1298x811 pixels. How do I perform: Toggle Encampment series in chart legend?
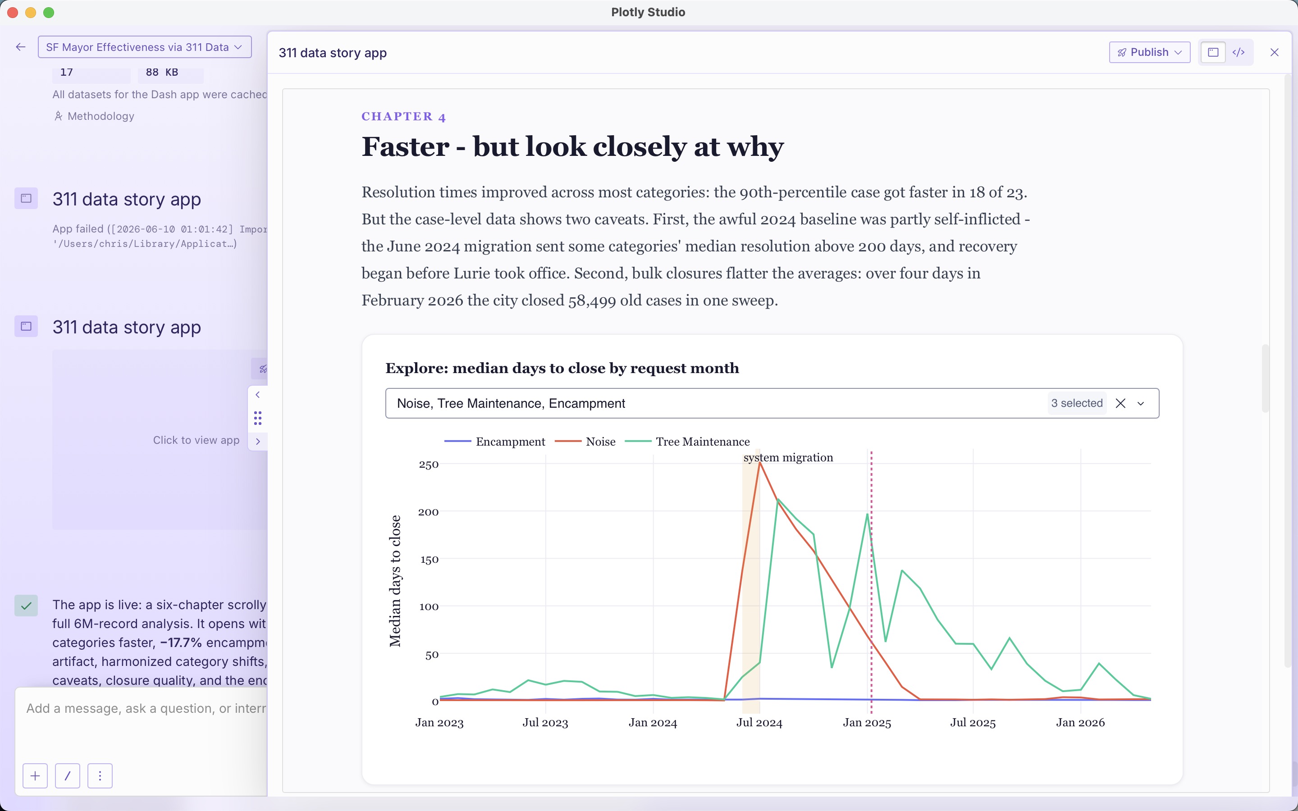[x=494, y=442]
